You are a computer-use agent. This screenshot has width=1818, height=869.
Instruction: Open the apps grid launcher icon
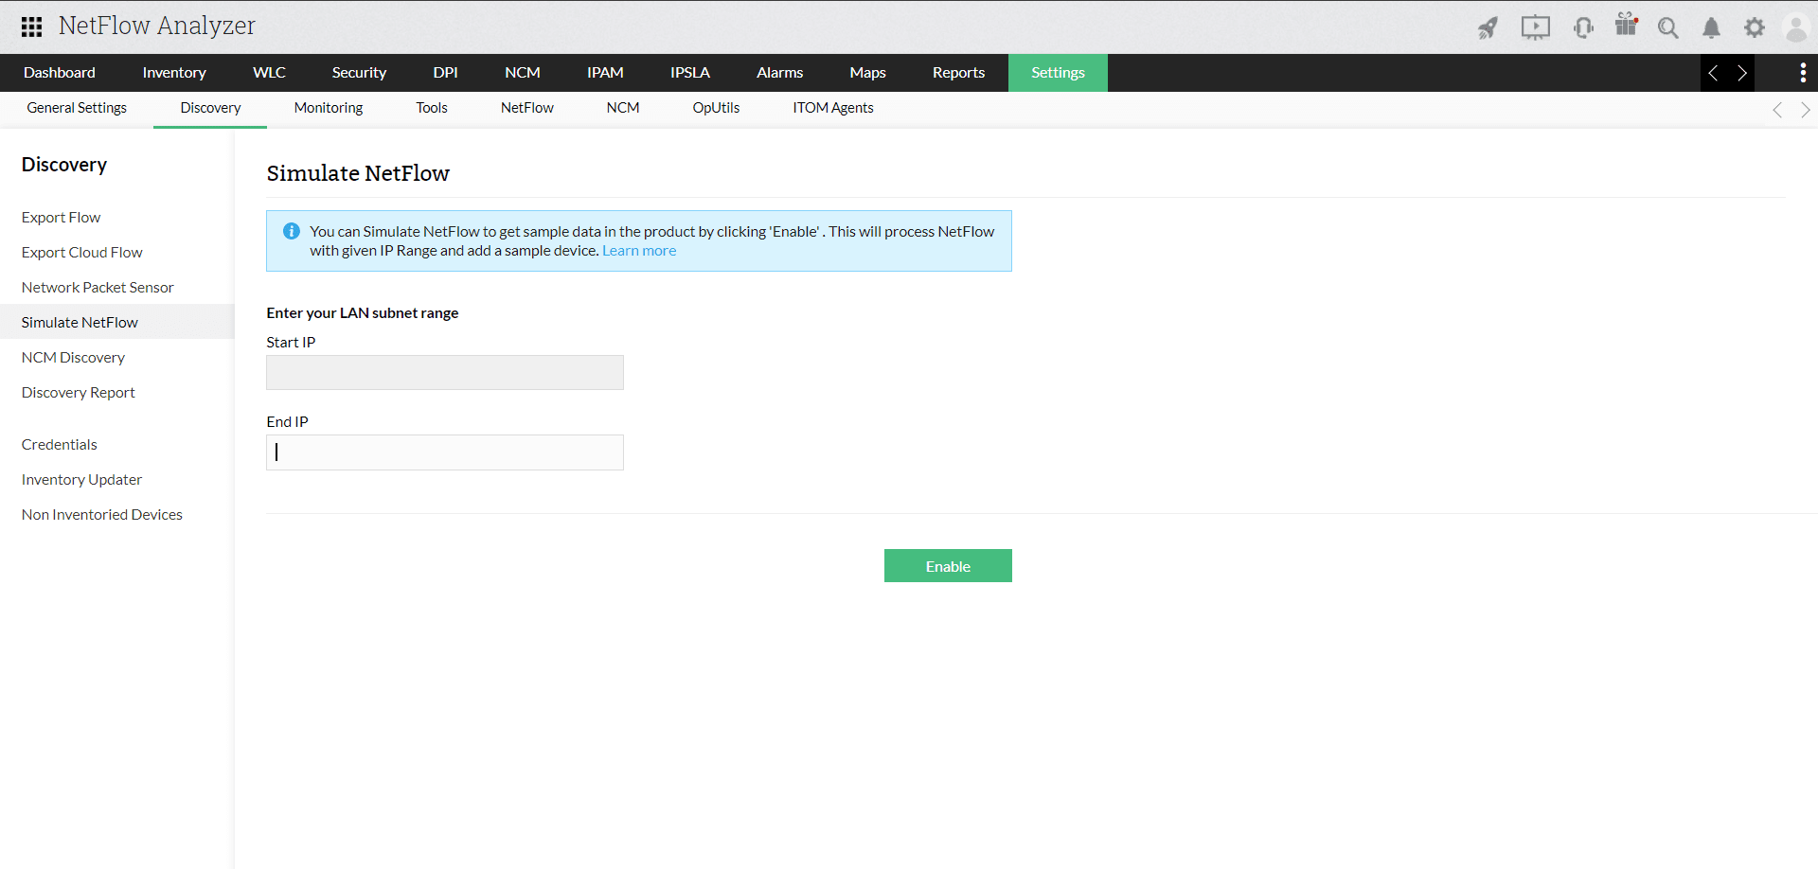[x=31, y=27]
